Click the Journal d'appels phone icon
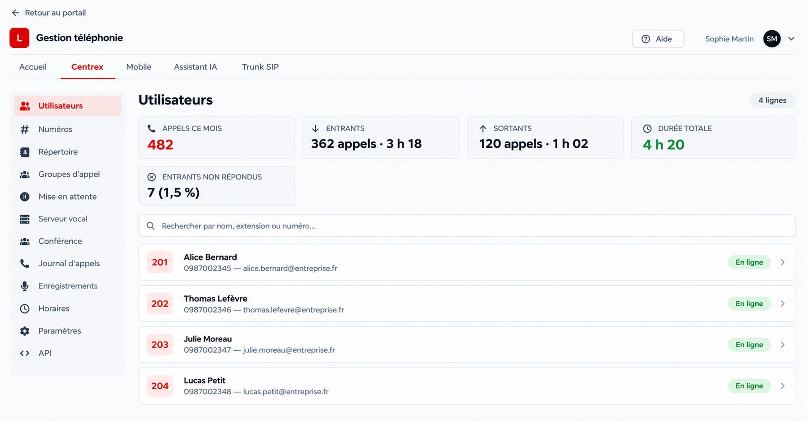807x422 pixels. (x=25, y=264)
